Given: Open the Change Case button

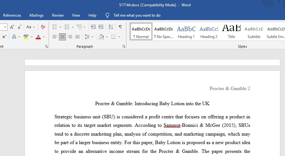Looking at the screenshot, I should coord(29,27).
